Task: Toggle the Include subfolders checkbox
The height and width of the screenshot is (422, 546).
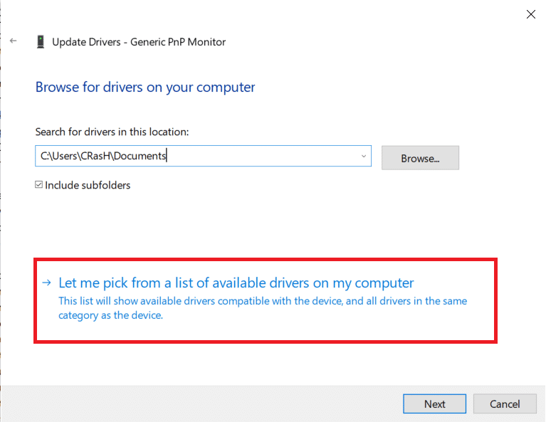Action: (39, 185)
